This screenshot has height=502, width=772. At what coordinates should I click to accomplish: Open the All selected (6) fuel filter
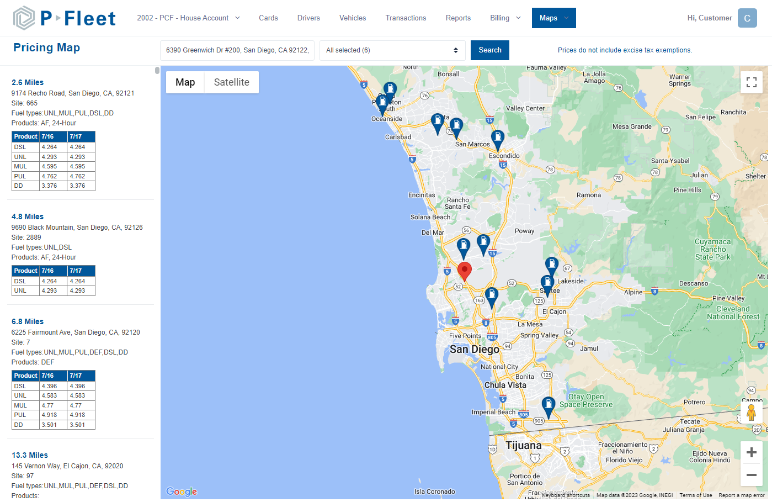coord(392,50)
